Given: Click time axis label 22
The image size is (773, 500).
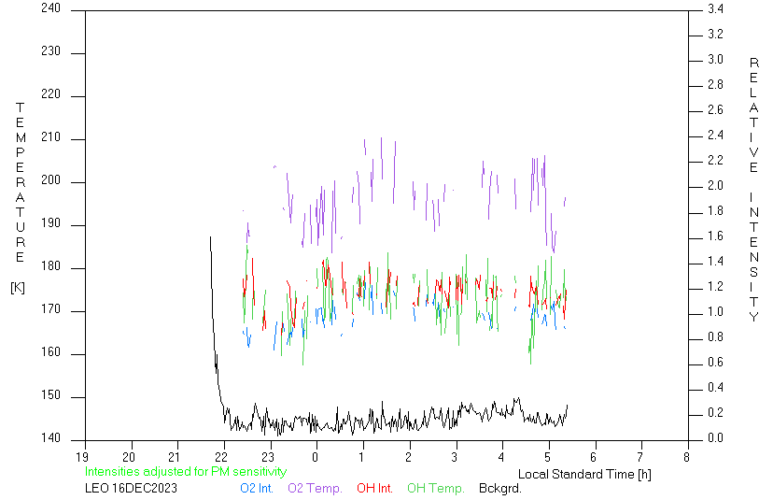Looking at the screenshot, I should [x=221, y=457].
